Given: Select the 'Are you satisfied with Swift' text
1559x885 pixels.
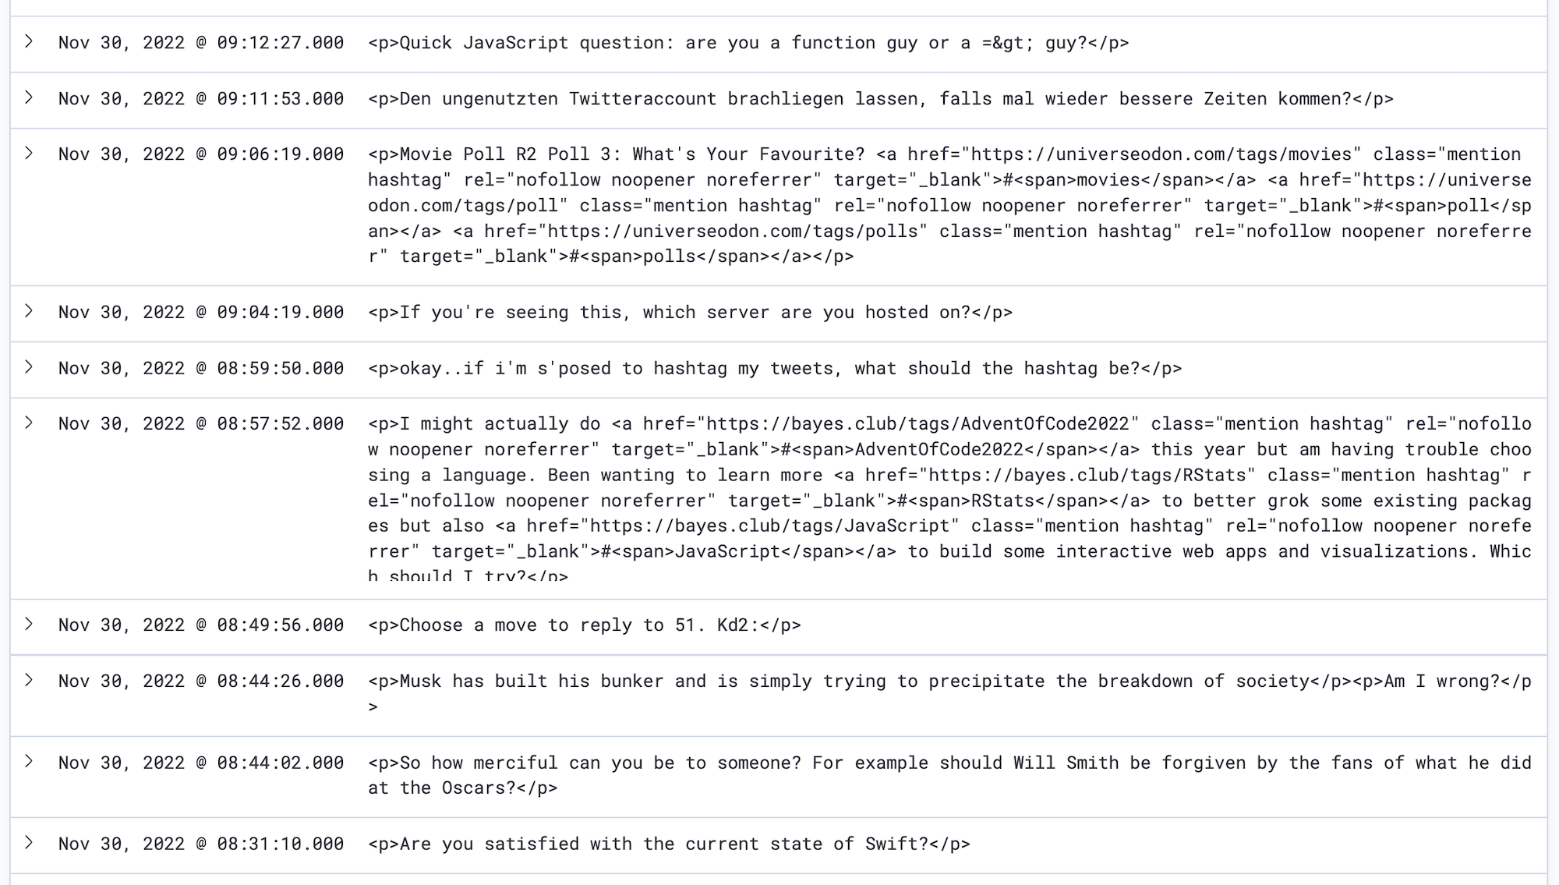Looking at the screenshot, I should (x=669, y=844).
